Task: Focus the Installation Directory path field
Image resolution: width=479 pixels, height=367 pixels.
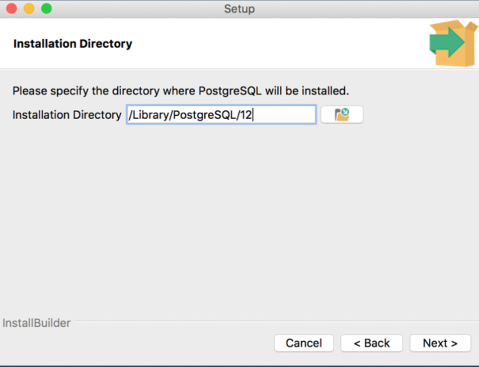Action: pos(283,115)
